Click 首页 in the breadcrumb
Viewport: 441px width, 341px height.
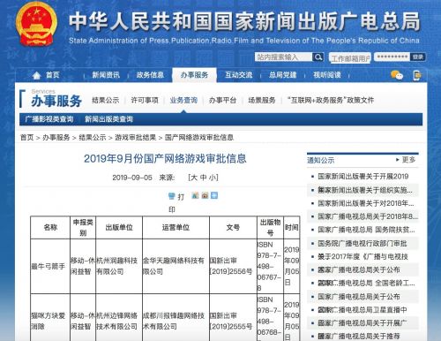26,138
